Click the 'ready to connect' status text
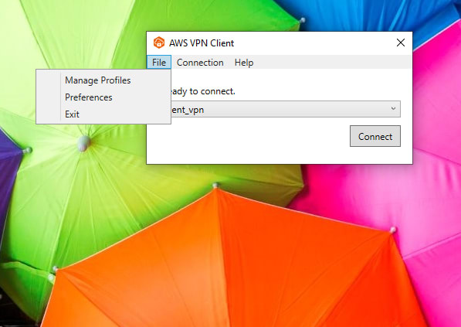The height and width of the screenshot is (327, 461). [203, 91]
